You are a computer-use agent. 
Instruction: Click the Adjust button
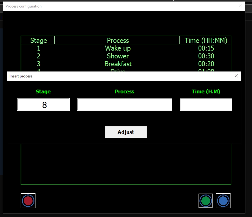[x=126, y=132]
